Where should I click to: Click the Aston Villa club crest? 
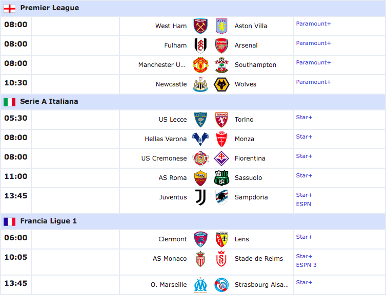(221, 26)
